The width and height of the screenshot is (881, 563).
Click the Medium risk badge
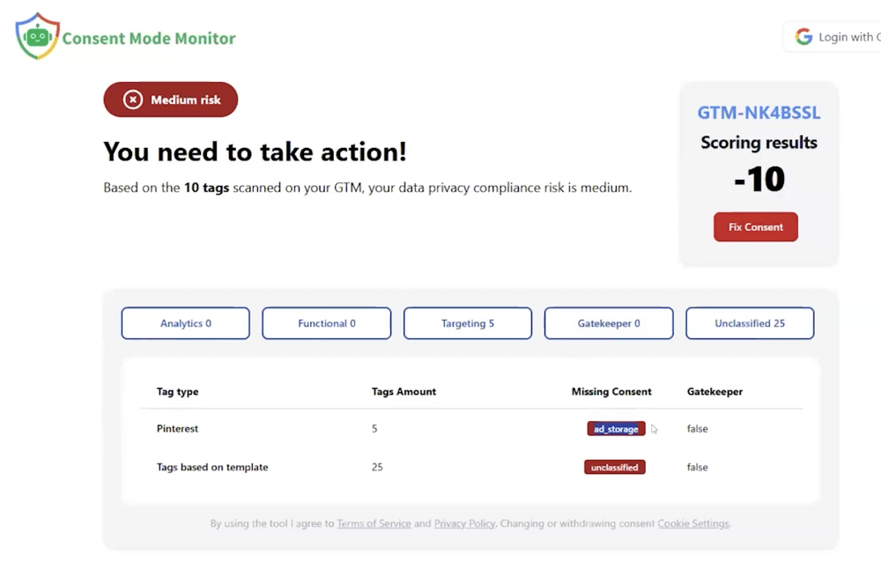[170, 100]
